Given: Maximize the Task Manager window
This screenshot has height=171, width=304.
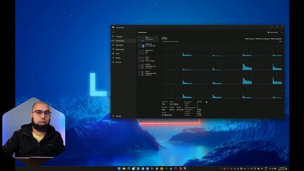Looking at the screenshot, I should pyautogui.click(x=277, y=27).
